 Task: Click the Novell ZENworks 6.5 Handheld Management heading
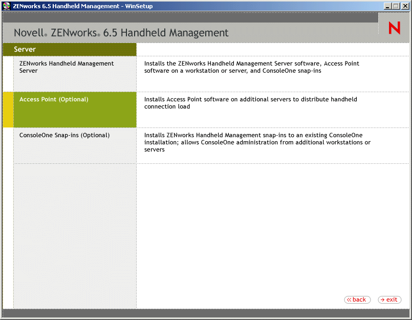click(119, 32)
